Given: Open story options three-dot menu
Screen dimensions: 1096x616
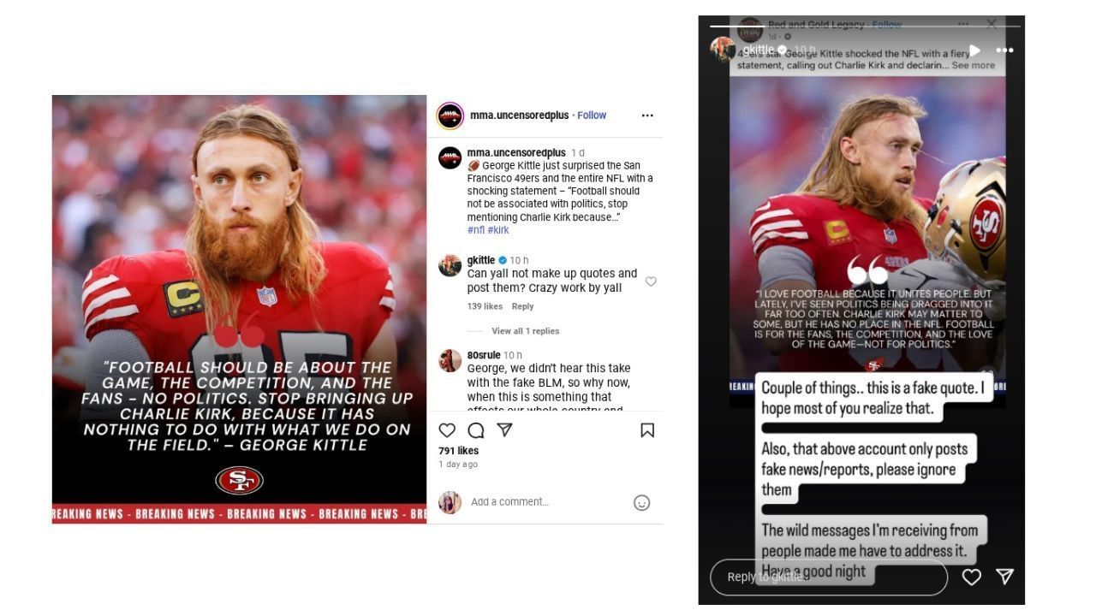Looking at the screenshot, I should 1004,50.
